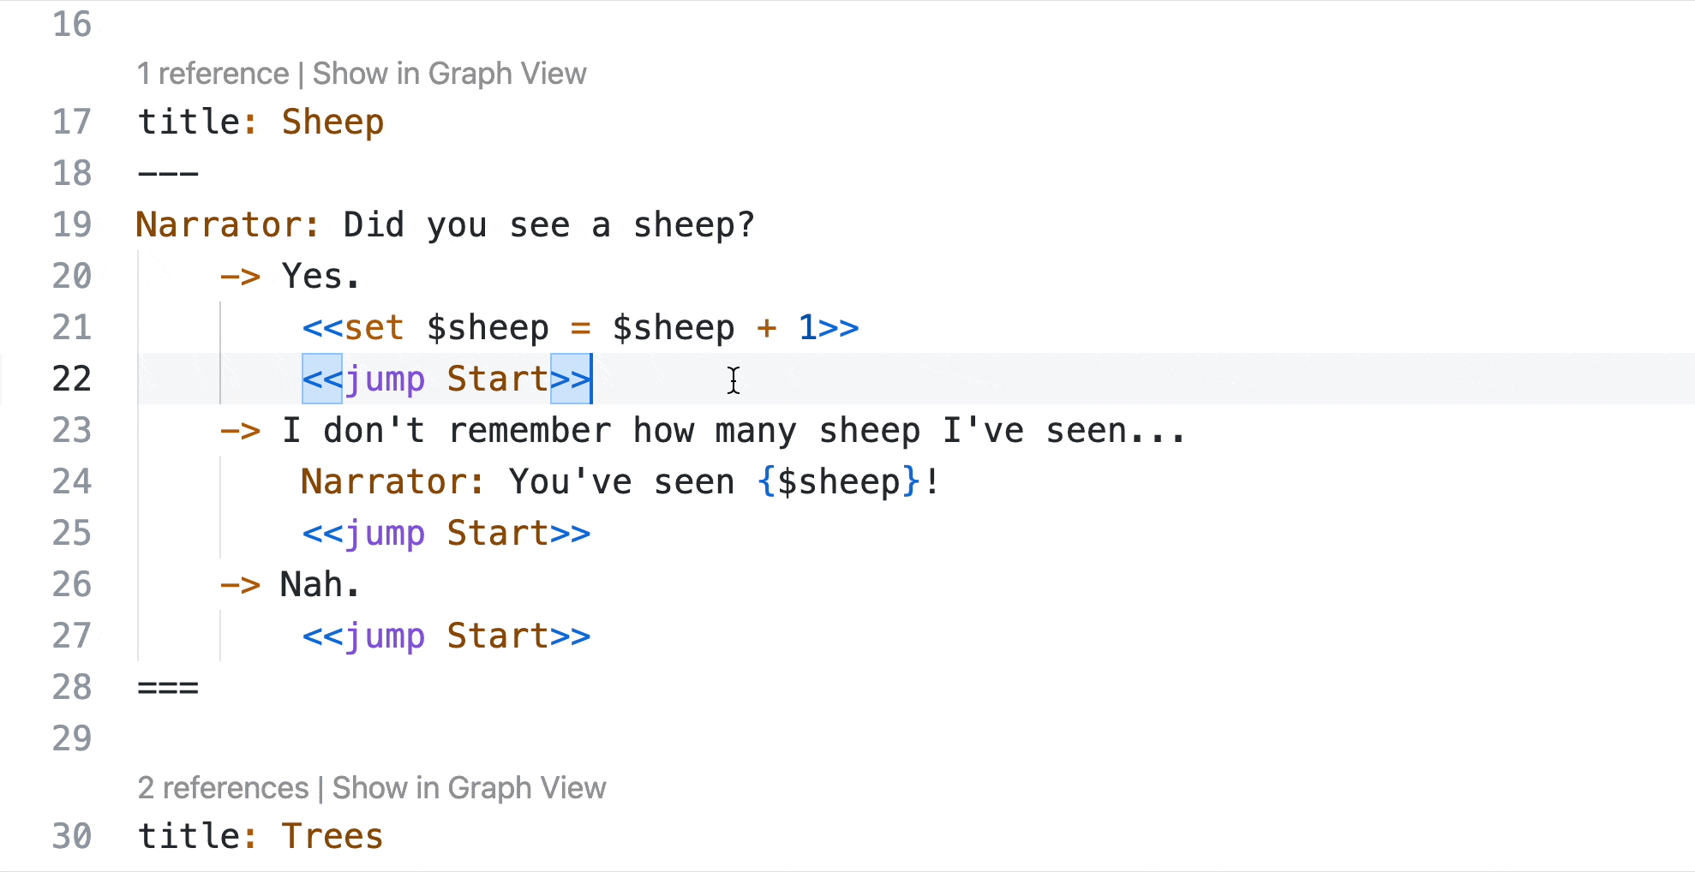
Task: Click the "2 references" code lens link
Action: tap(223, 788)
